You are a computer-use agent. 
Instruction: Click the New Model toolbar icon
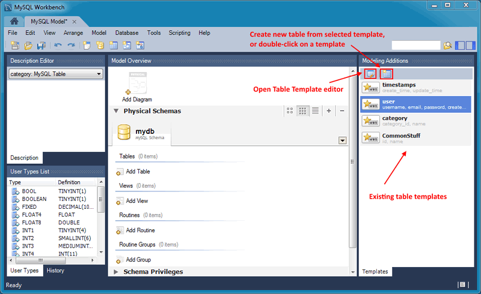click(x=14, y=46)
